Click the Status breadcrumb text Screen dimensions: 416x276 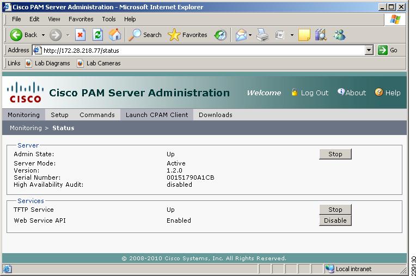[63, 128]
